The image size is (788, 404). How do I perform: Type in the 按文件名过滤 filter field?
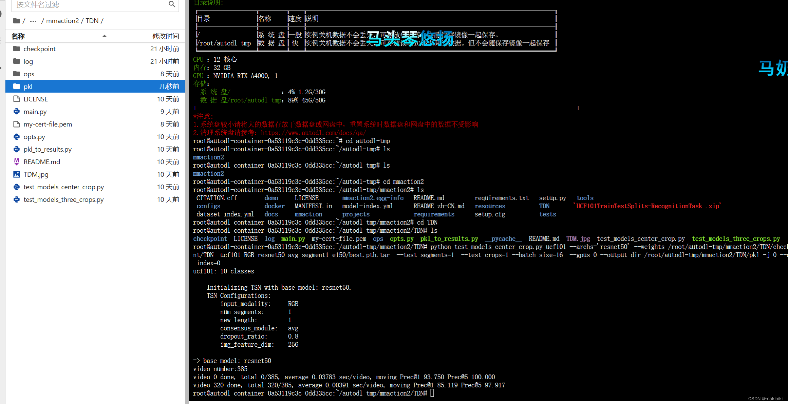88,4
